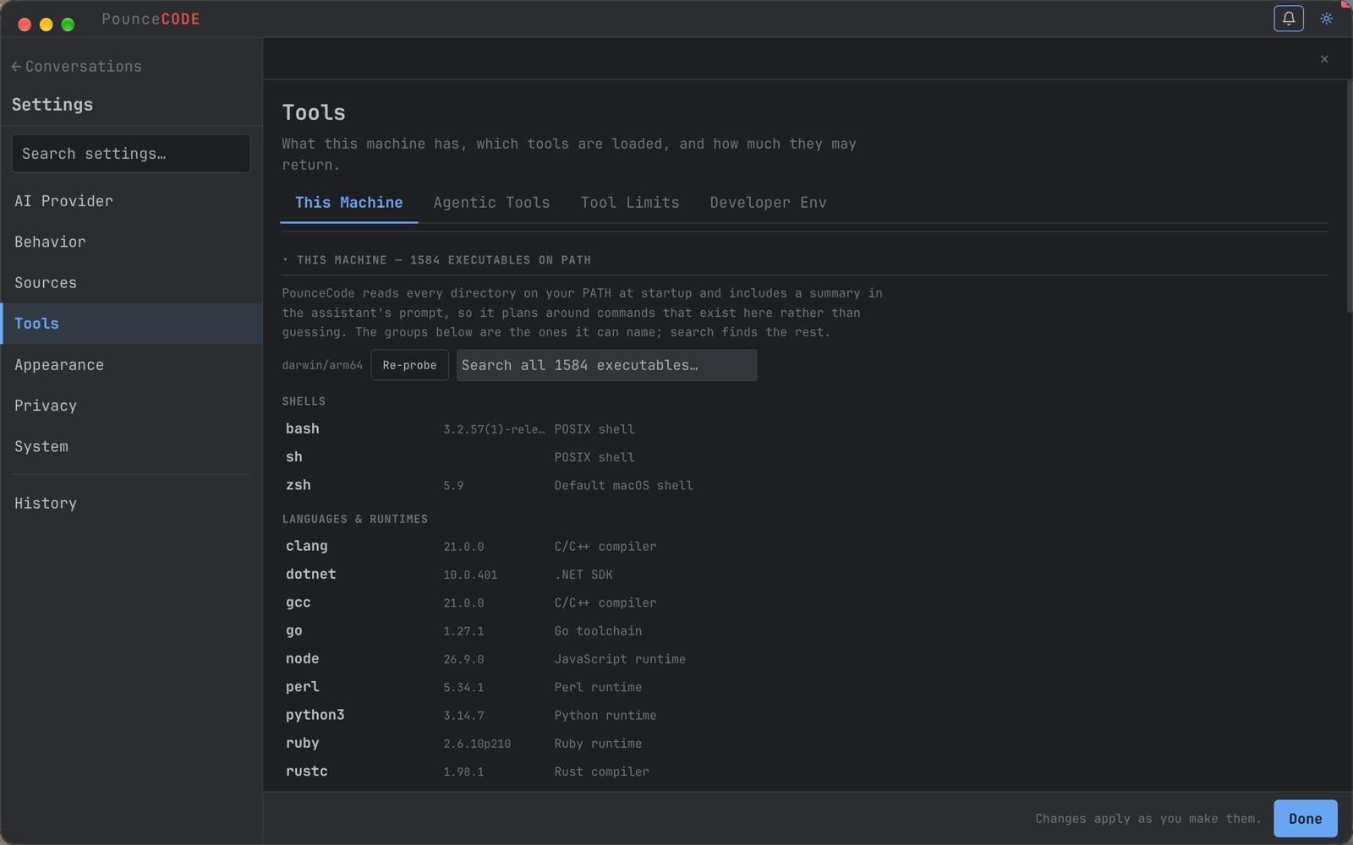Screen dimensions: 1353x845
Task: Click the Re-probe button
Action: point(409,365)
